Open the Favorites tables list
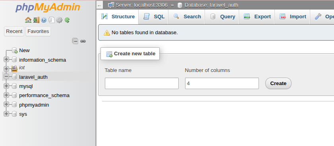This screenshot has height=146, width=334. click(x=38, y=31)
